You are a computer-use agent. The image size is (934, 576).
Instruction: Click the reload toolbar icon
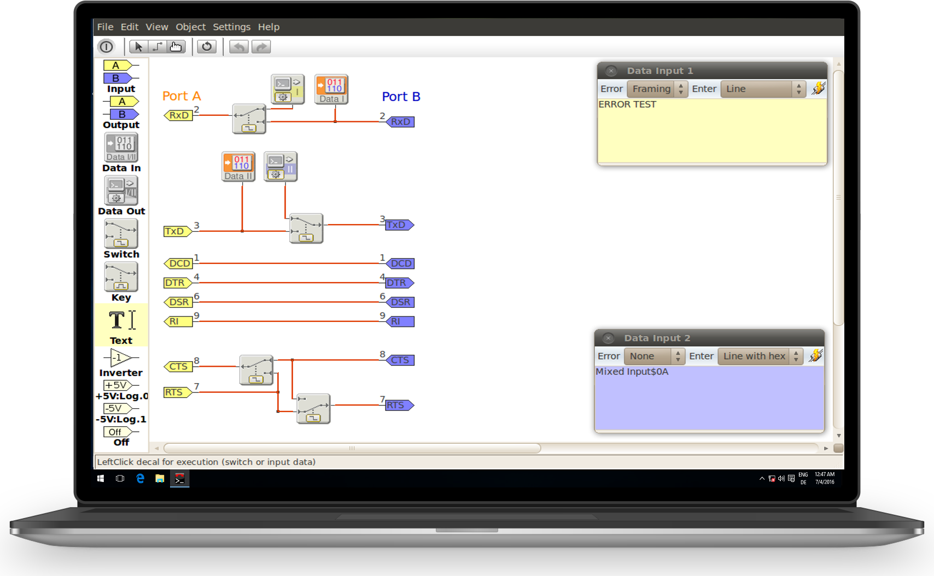[x=207, y=47]
